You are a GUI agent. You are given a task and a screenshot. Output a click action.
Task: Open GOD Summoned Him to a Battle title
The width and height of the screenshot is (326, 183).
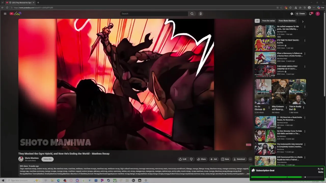pyautogui.click(x=290, y=158)
